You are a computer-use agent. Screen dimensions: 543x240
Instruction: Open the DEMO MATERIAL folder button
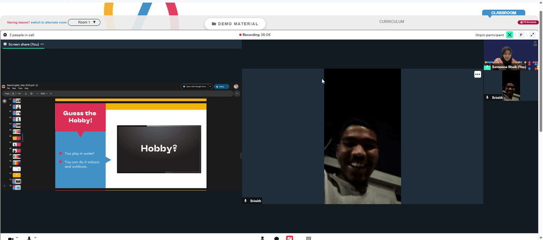pyautogui.click(x=235, y=24)
